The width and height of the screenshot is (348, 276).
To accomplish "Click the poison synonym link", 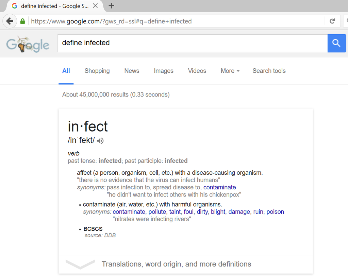I will [275, 212].
